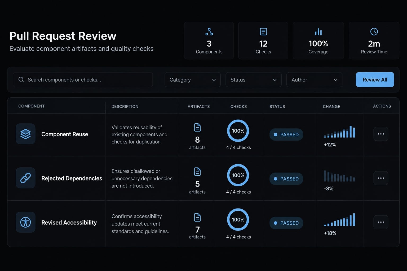Click the 2m Review Time value

pos(374,44)
